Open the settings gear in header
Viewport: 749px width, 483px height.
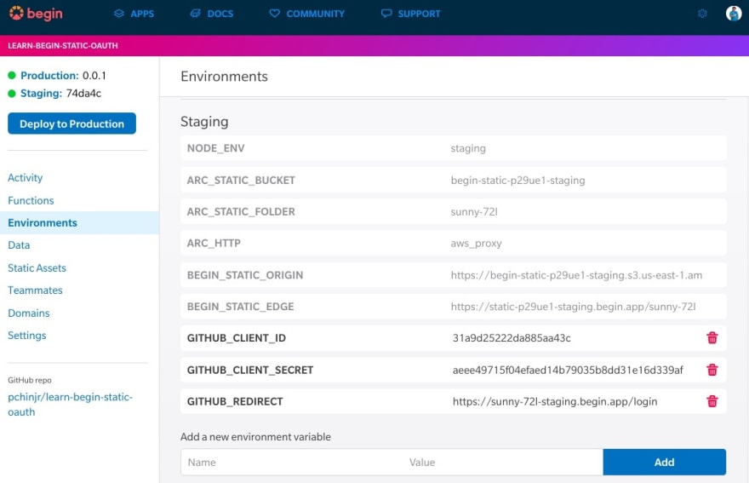coord(702,14)
